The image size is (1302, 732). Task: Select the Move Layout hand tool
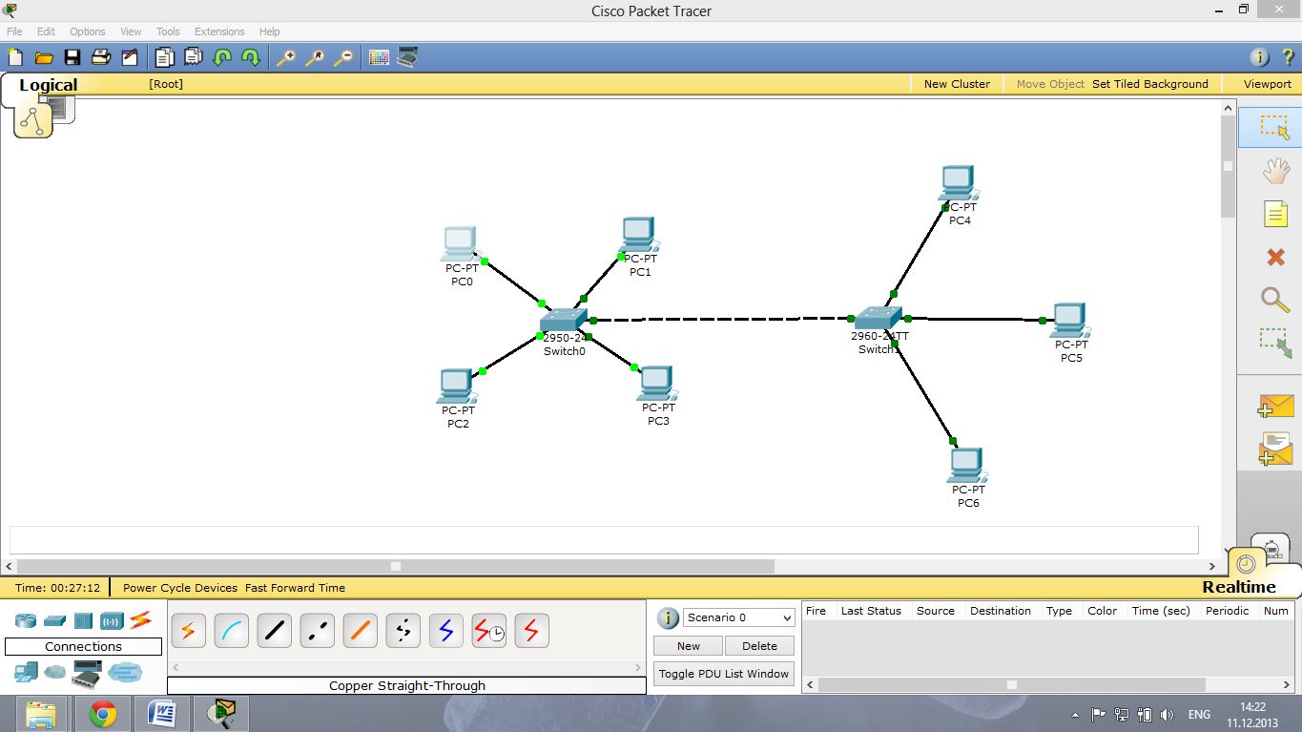point(1275,171)
